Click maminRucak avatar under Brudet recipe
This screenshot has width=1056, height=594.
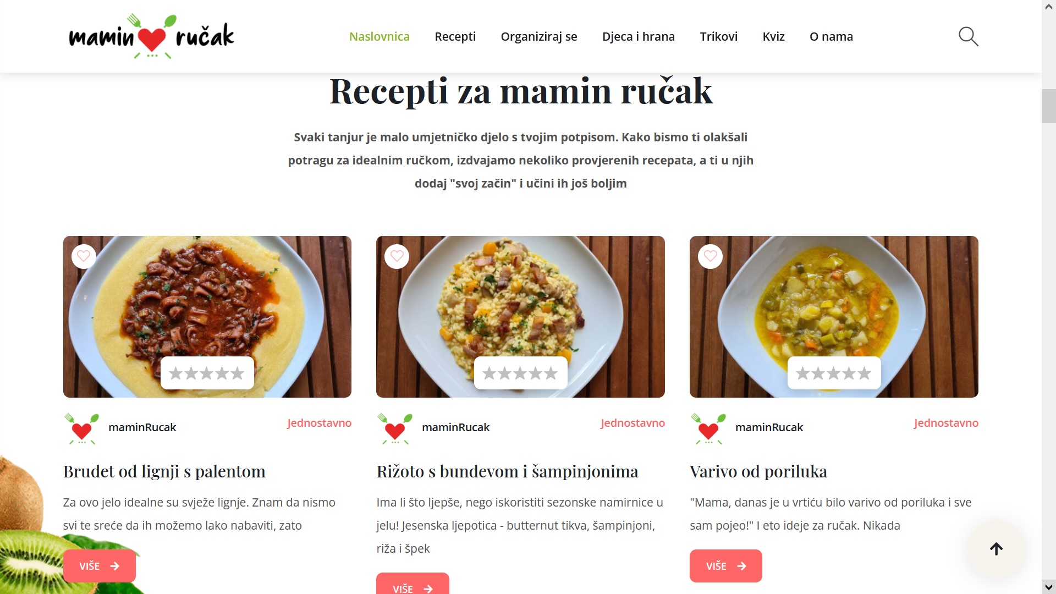(81, 428)
